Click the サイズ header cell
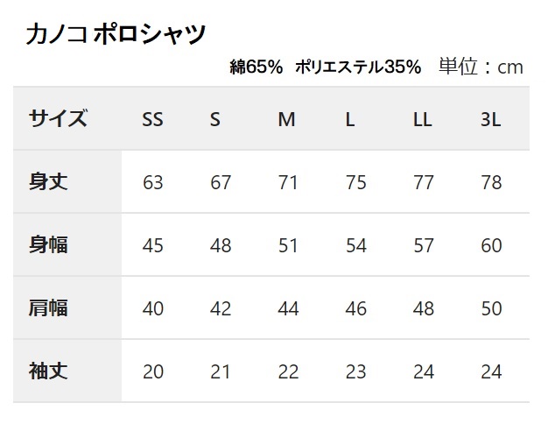 pos(58,118)
